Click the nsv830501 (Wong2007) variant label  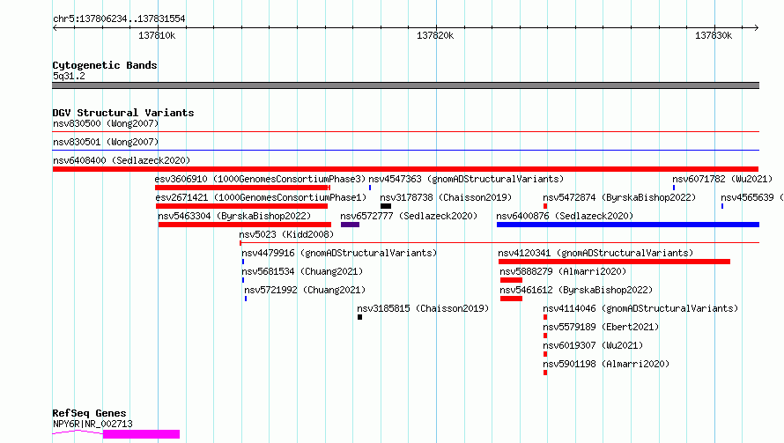point(106,142)
